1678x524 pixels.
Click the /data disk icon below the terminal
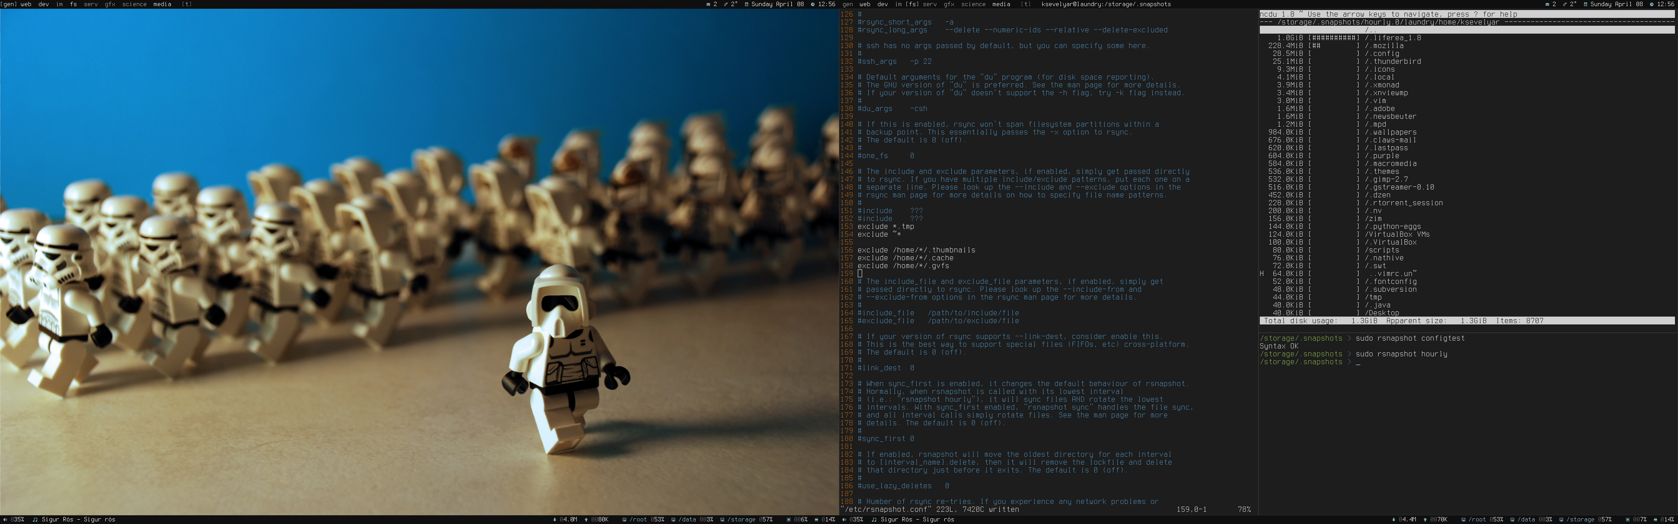[x=1512, y=520]
